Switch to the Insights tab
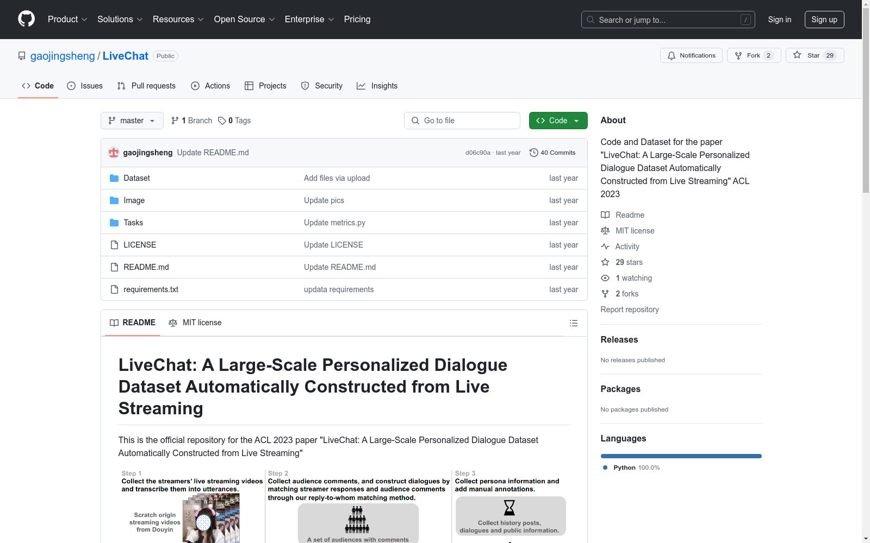The height and width of the screenshot is (543, 870). coord(377,86)
